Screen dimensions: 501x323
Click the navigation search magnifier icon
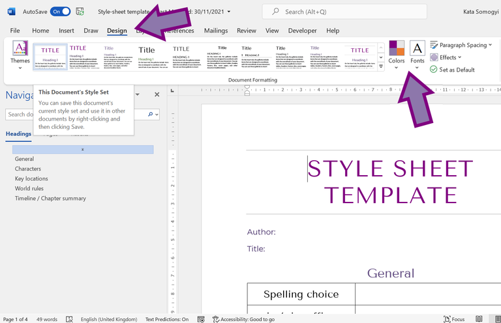[x=150, y=114]
